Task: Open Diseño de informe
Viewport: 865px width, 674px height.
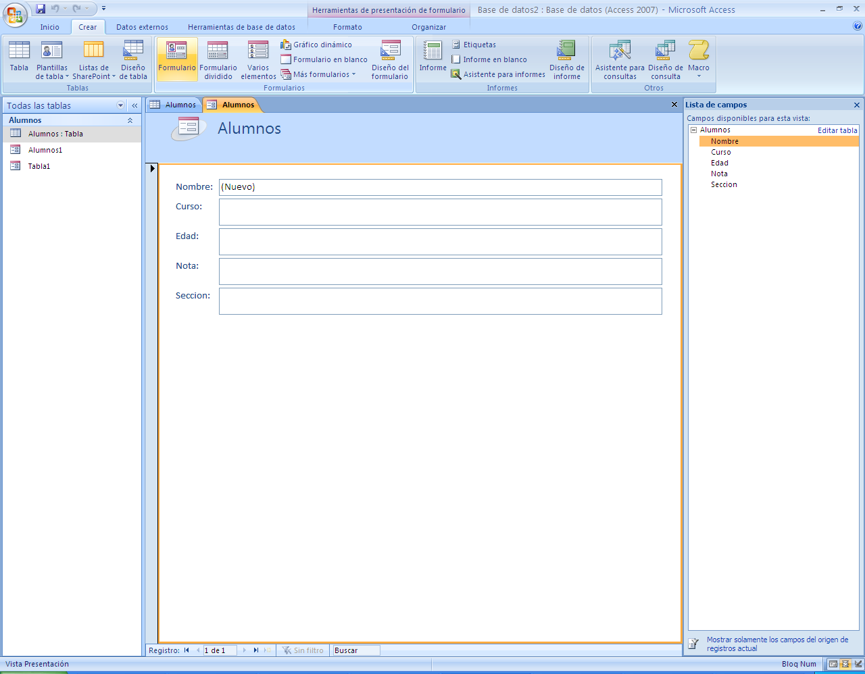Action: click(x=566, y=59)
